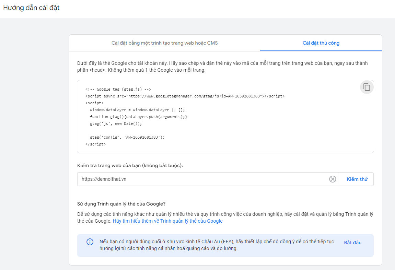Click the info icon in EEA notice
Image resolution: width=395 pixels, height=270 pixels.
90,242
